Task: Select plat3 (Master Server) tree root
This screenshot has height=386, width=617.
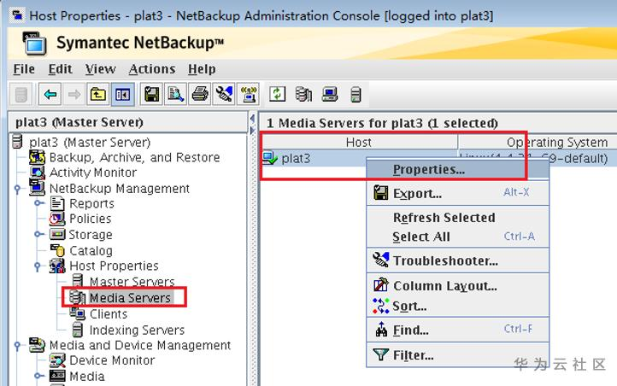Action: tap(90, 142)
